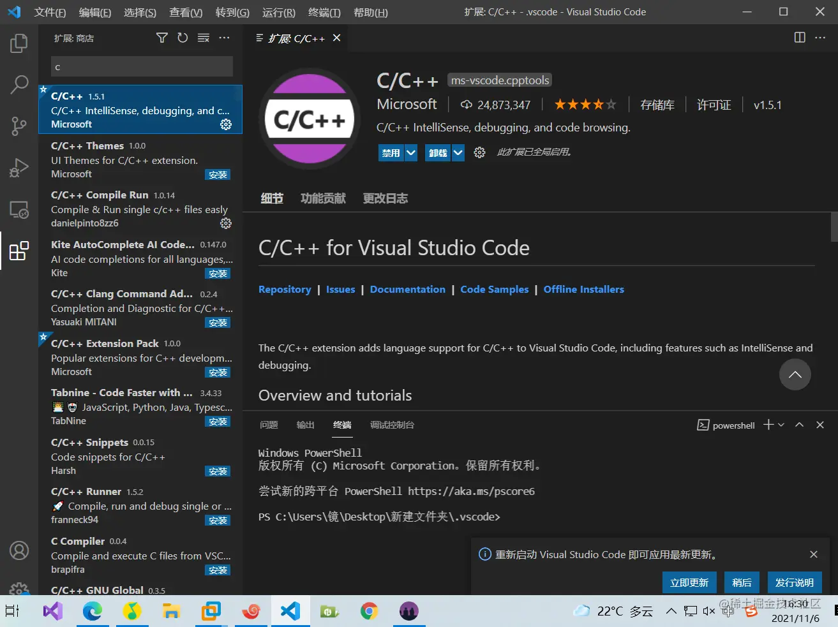838x627 pixels.
Task: Expand the terminal launch profile dropdown
Action: click(781, 425)
